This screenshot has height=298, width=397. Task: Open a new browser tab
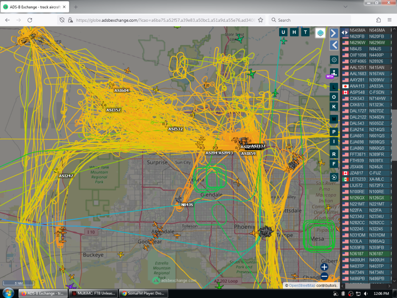coord(76,7)
